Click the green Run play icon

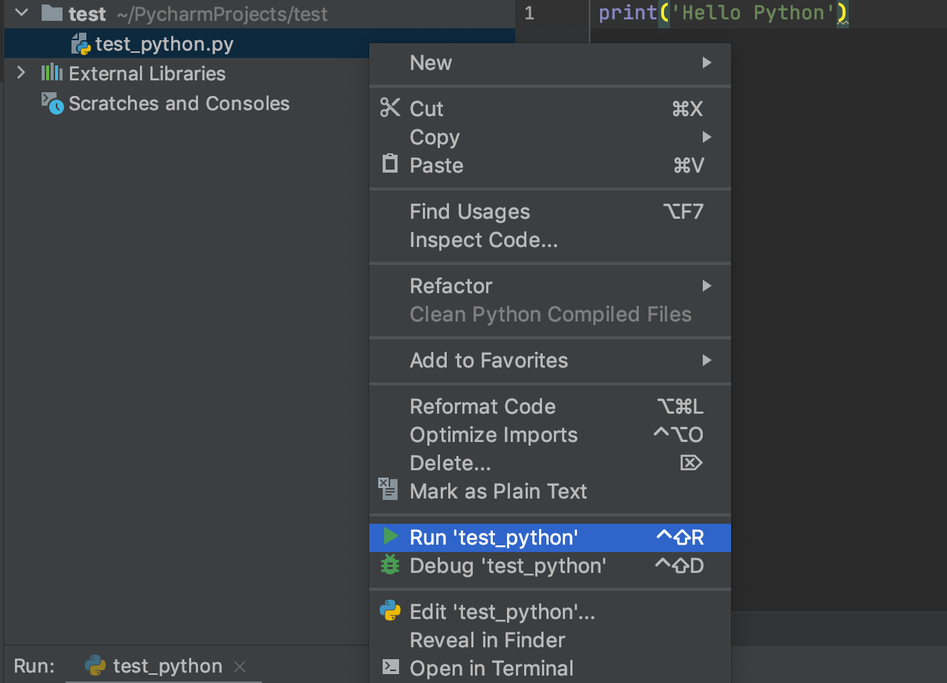point(390,536)
